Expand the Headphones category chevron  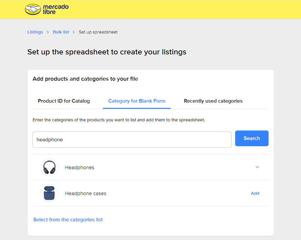257,167
